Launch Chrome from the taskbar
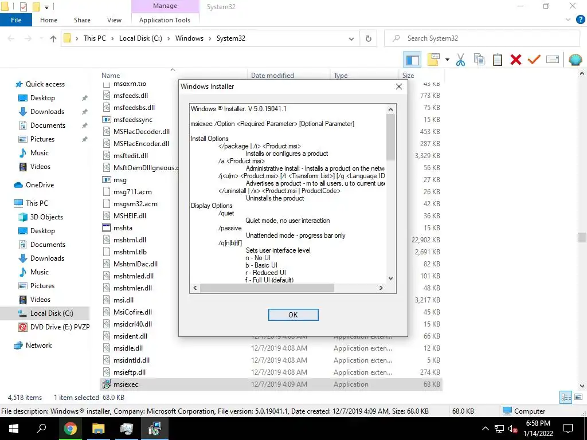This screenshot has width=587, height=440. (70, 429)
